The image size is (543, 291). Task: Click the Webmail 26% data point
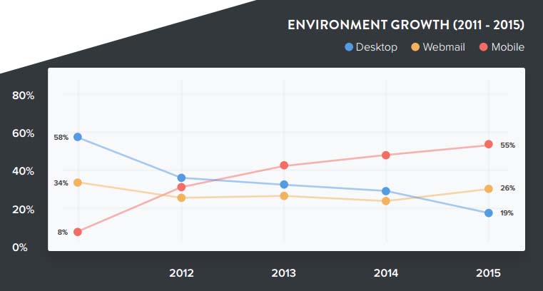(489, 189)
